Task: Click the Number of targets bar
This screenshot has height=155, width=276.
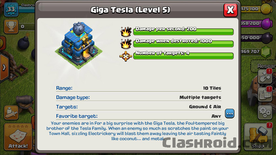Action: [x=184, y=56]
